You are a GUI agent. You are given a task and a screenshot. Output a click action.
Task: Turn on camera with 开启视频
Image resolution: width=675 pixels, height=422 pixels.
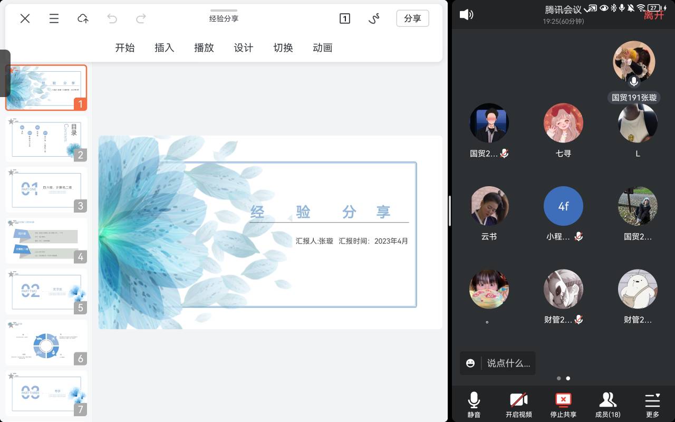(x=518, y=405)
